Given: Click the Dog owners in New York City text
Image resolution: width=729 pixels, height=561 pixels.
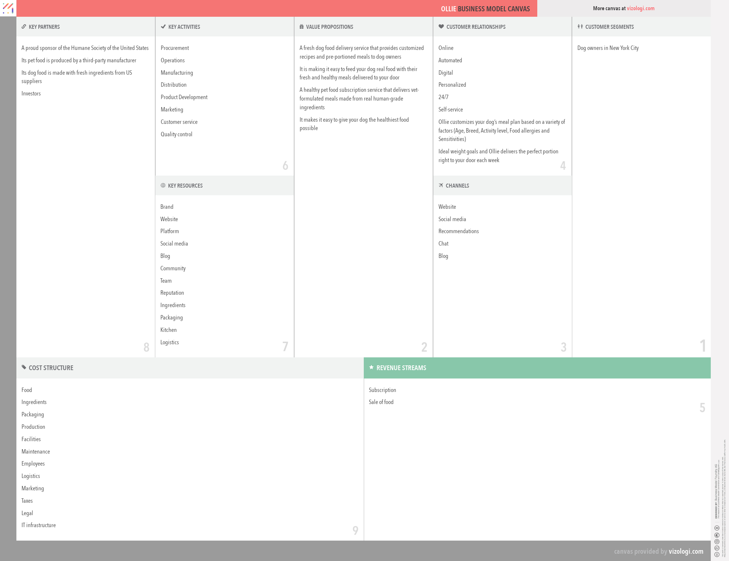Looking at the screenshot, I should 608,48.
